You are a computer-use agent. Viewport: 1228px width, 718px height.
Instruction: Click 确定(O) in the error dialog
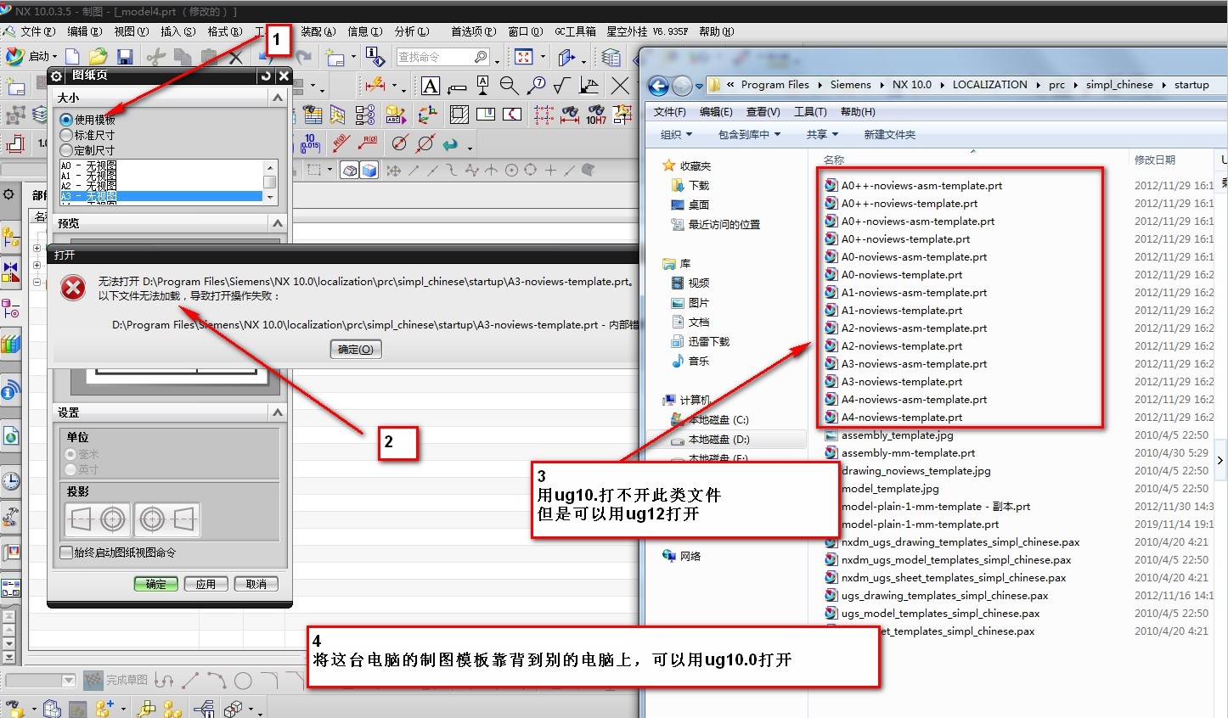pos(355,349)
